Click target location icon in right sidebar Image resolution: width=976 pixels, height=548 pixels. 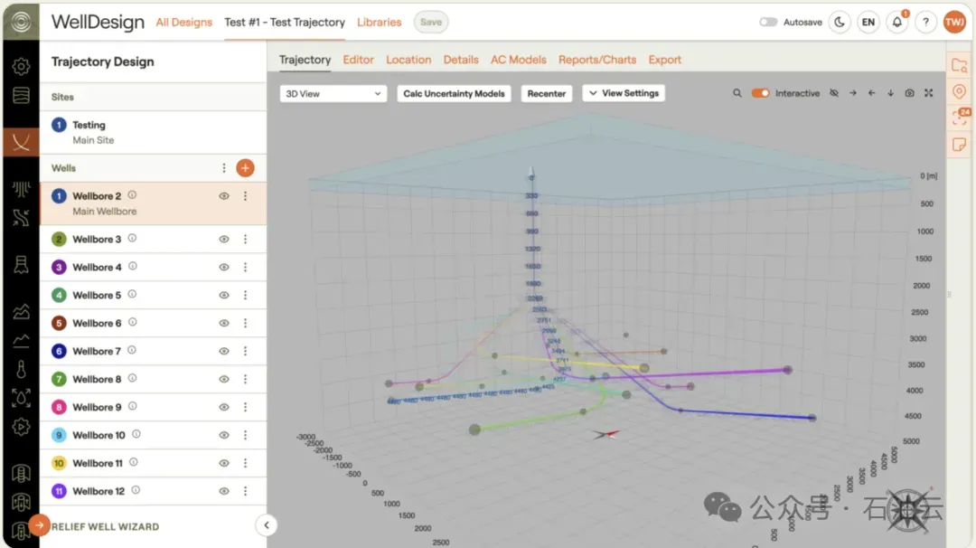click(x=959, y=91)
